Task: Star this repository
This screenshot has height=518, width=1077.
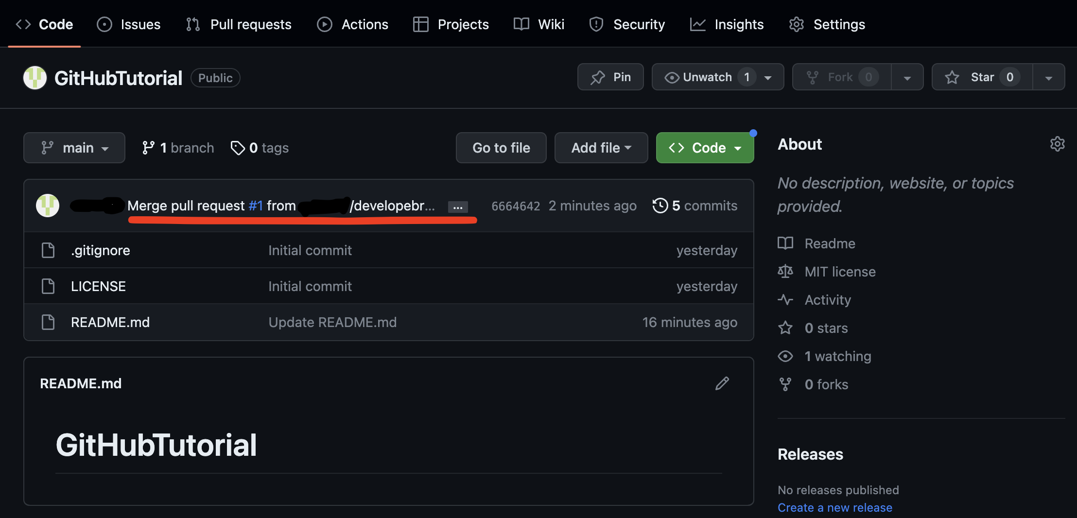Action: point(982,77)
